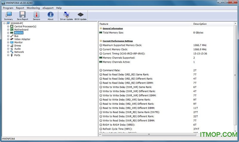Click the vertical scrollbar up arrow
This screenshot has height=142, width=239.
tap(235, 24)
